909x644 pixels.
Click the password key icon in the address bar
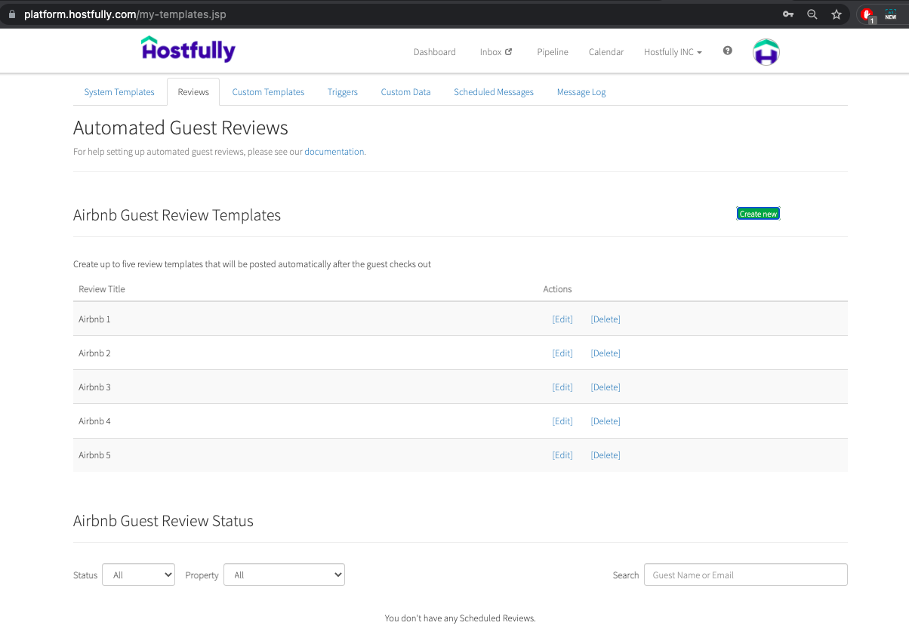pyautogui.click(x=787, y=14)
